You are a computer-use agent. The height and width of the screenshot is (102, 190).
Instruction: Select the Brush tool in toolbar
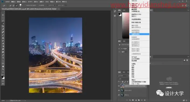coord(3,35)
